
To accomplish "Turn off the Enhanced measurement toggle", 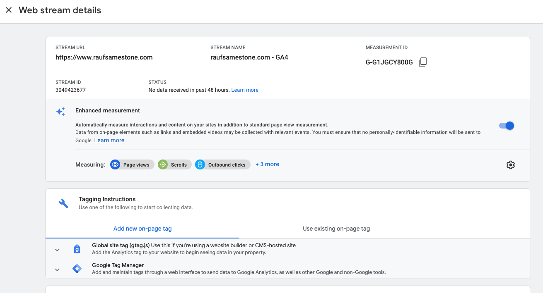I will pos(507,126).
